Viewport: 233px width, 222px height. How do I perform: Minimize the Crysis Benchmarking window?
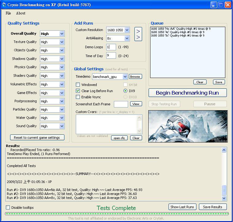pyautogui.click(x=214, y=5)
